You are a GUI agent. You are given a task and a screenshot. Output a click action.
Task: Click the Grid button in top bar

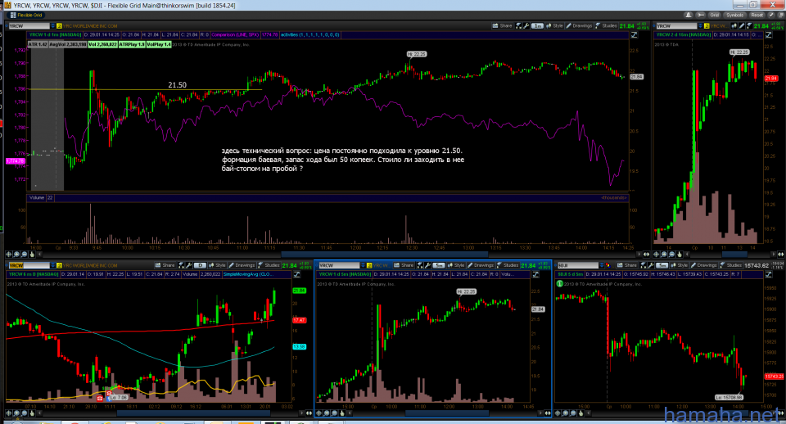[713, 14]
